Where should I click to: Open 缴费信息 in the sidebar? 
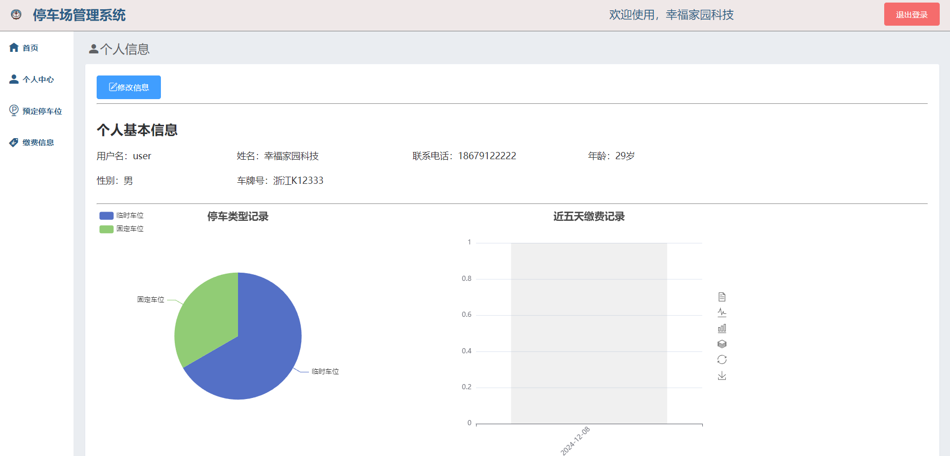(38, 143)
